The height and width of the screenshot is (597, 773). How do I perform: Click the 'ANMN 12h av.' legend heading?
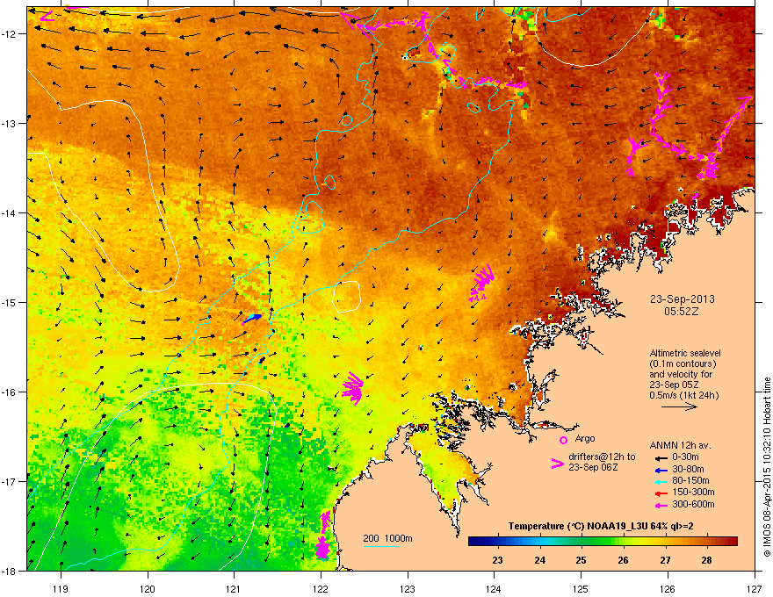(680, 446)
